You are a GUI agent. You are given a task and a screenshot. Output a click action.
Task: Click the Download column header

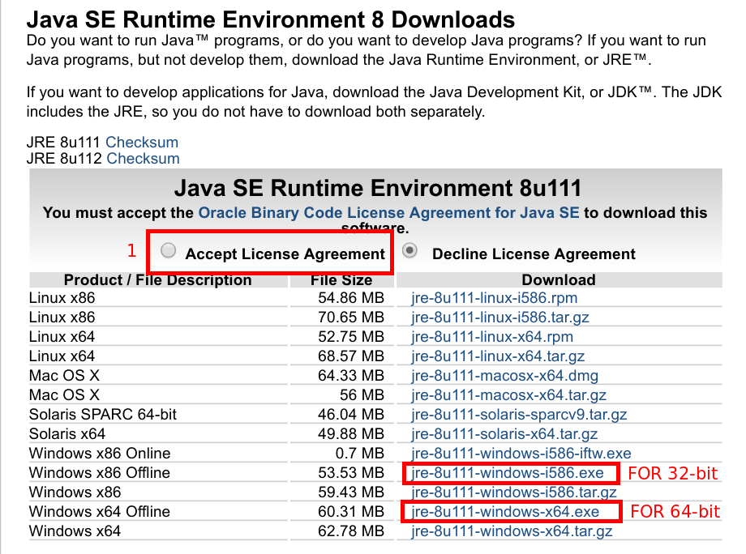(559, 280)
